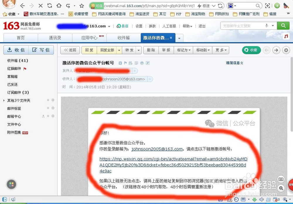Open the 更多 dropdown
Image resolution: width=293 pixels, height=204 pixels.
[x=221, y=50]
